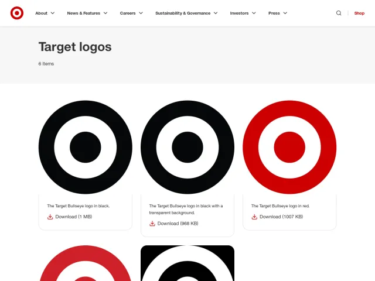Open first black Bullseye logo image
375x281 pixels.
tap(86, 147)
